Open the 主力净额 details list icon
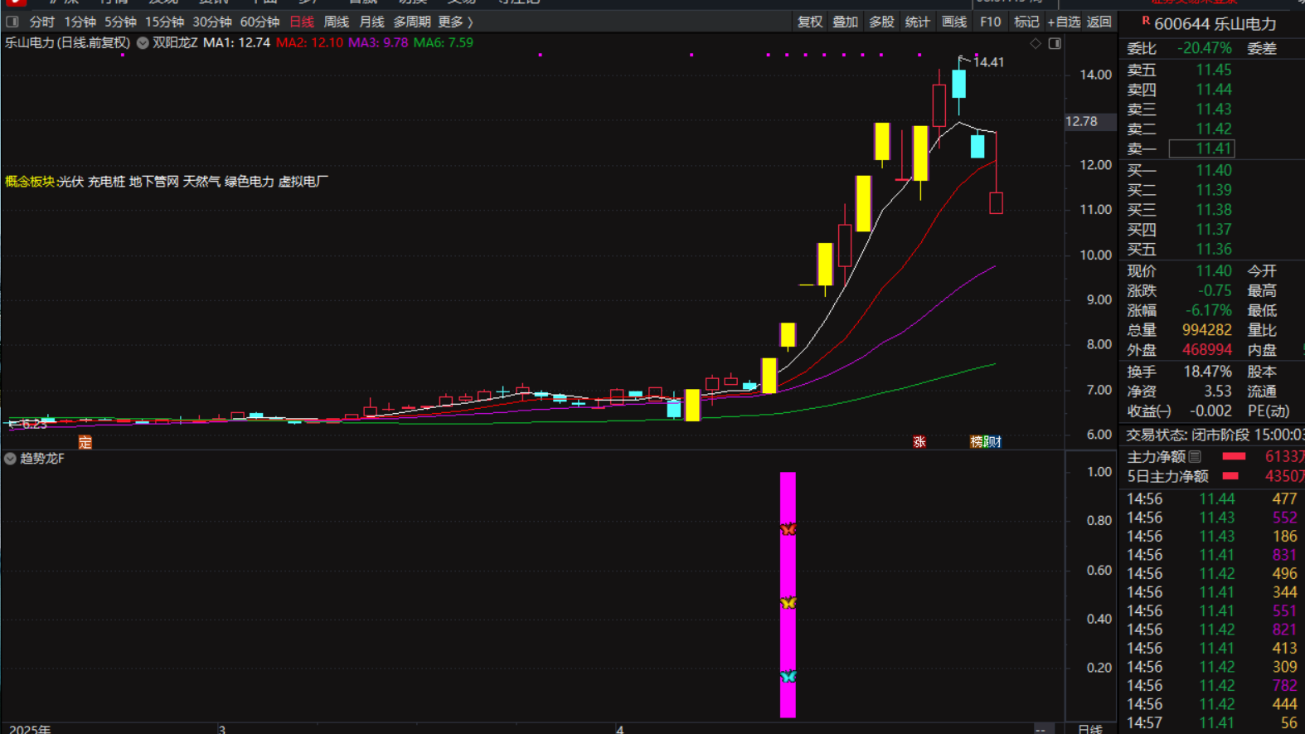 coord(1195,456)
